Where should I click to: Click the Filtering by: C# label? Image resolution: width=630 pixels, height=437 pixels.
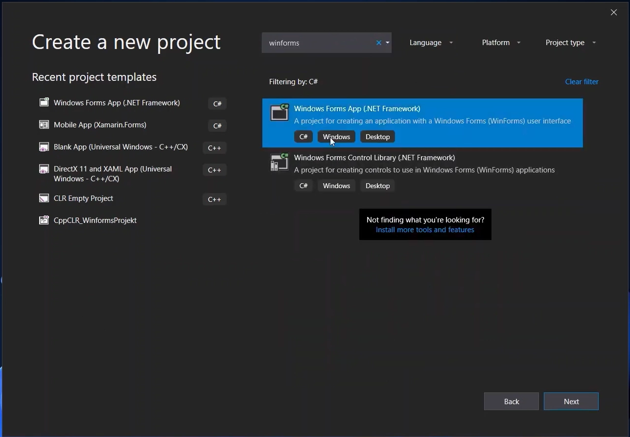(293, 82)
